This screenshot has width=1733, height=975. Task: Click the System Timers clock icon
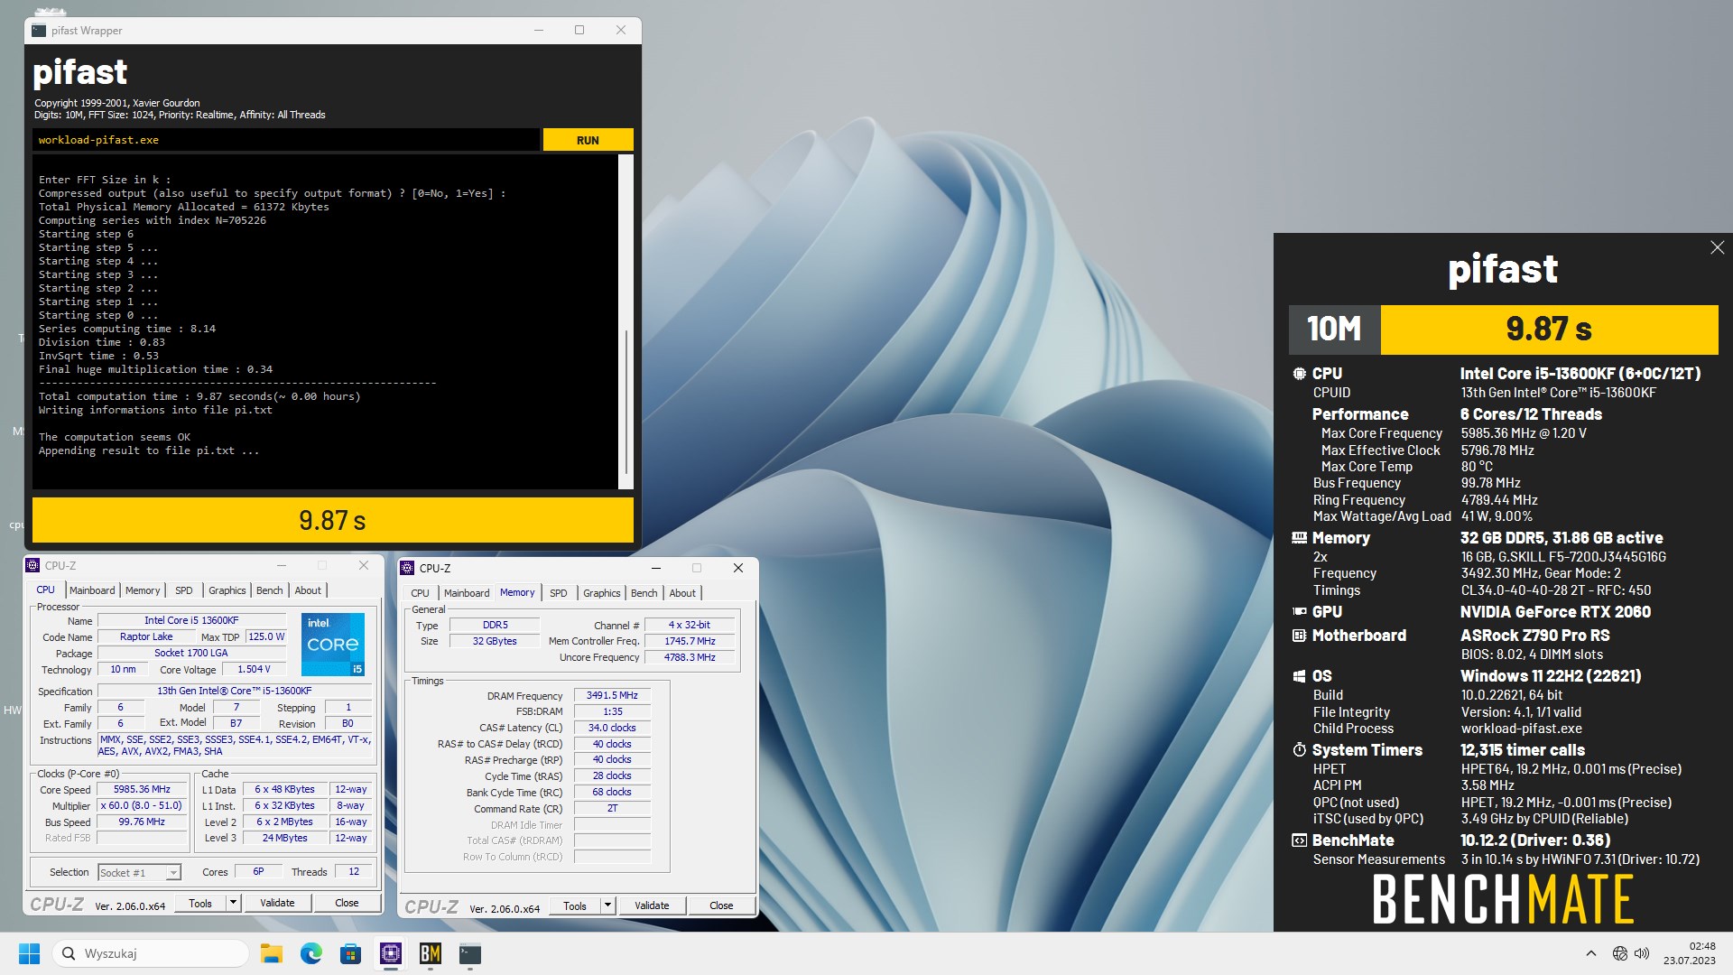click(x=1299, y=750)
